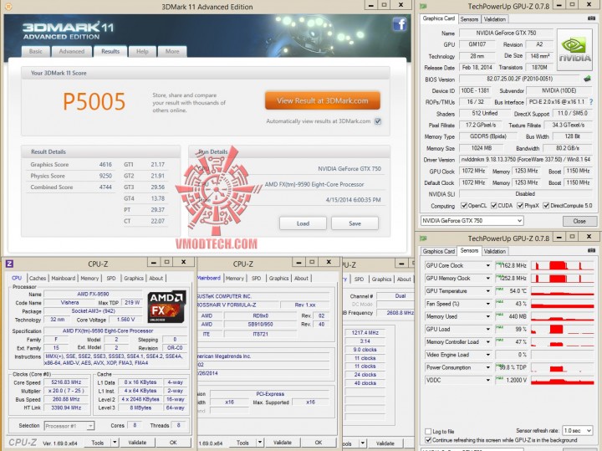Switch to the Basic tab in 3DMark 11

(36, 52)
